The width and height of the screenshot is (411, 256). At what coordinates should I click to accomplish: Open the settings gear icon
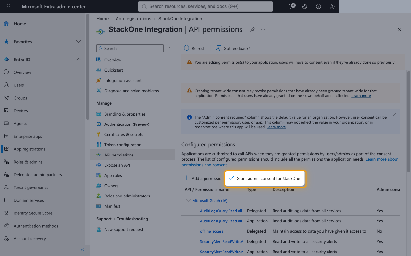[x=304, y=6]
